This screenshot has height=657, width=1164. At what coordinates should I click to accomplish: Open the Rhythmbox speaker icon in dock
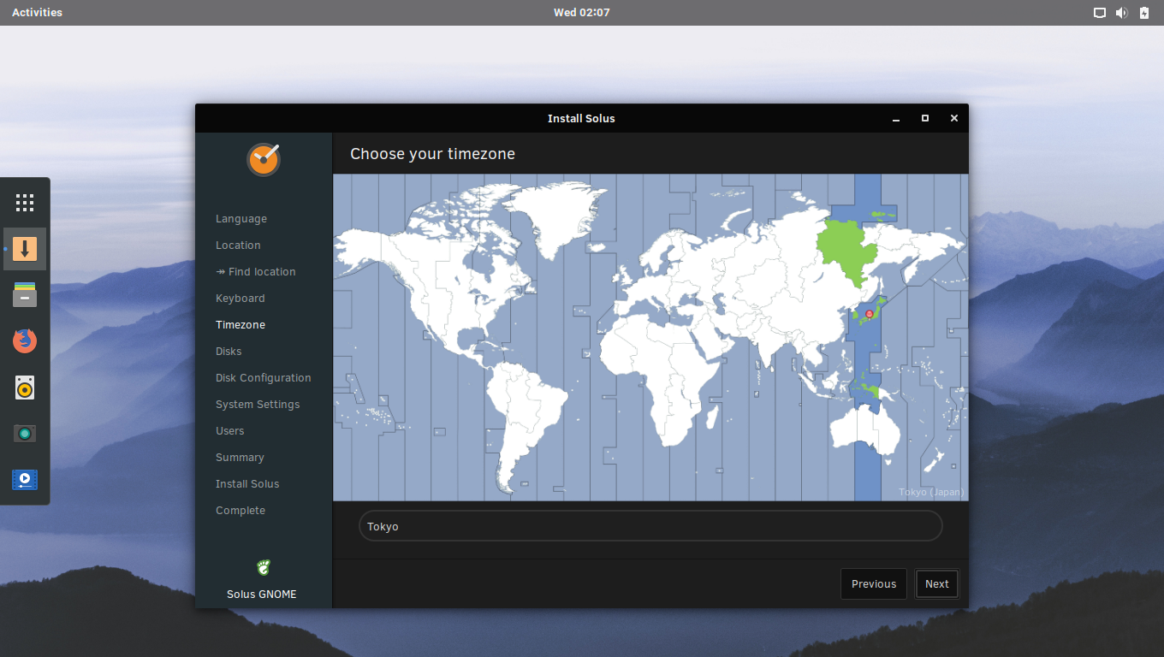(x=25, y=388)
